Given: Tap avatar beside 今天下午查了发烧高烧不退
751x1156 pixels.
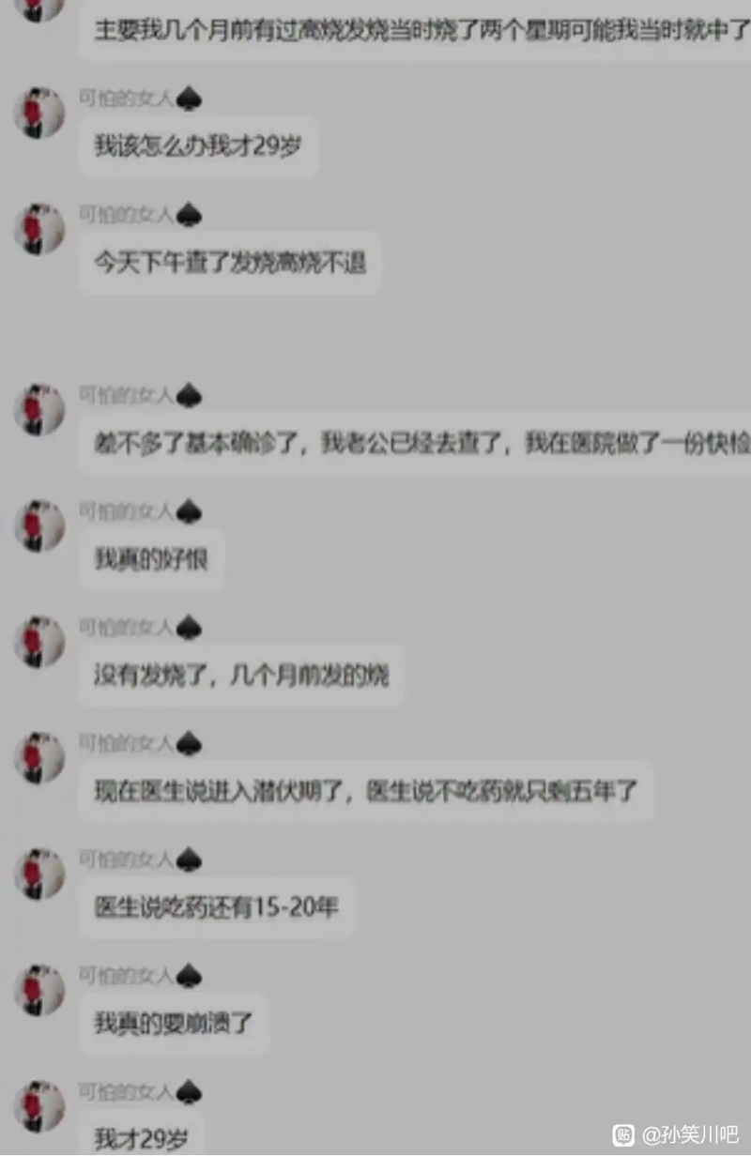Looking at the screenshot, I should (x=38, y=229).
